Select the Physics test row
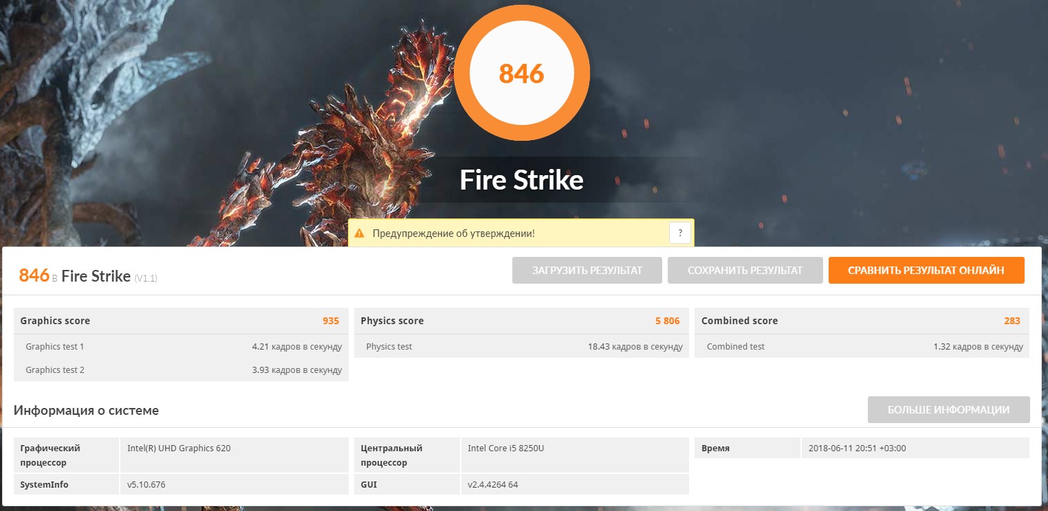This screenshot has width=1048, height=511. click(521, 347)
